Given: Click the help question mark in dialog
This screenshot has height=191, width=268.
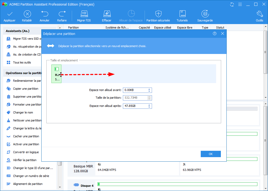Looking at the screenshot, I should click(215, 34).
